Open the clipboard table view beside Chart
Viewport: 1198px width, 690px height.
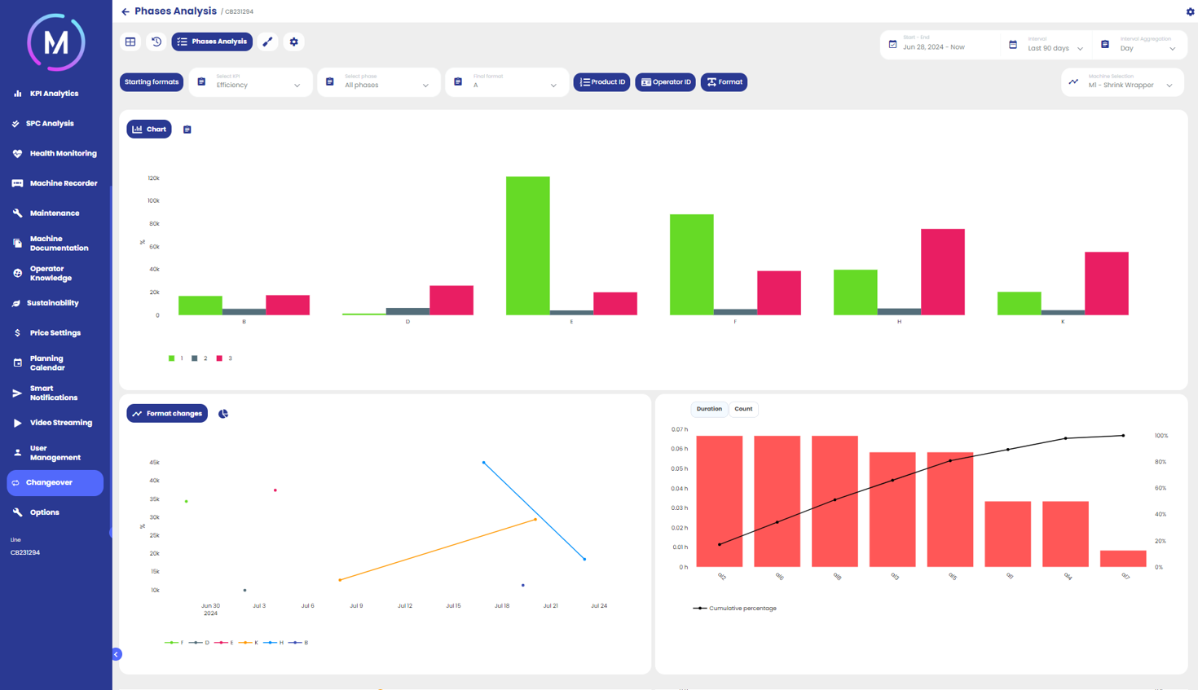click(187, 130)
